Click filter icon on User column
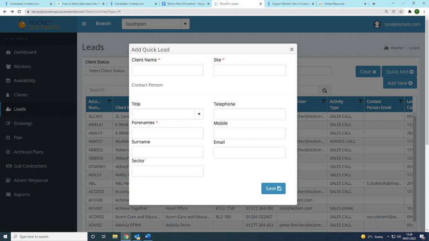This screenshot has height=241, width=429. (x=323, y=101)
